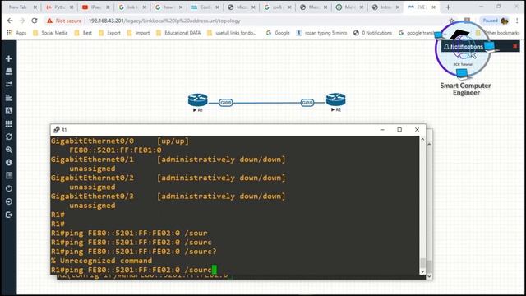
Task: Reload the page in Chrome
Action: (35, 21)
